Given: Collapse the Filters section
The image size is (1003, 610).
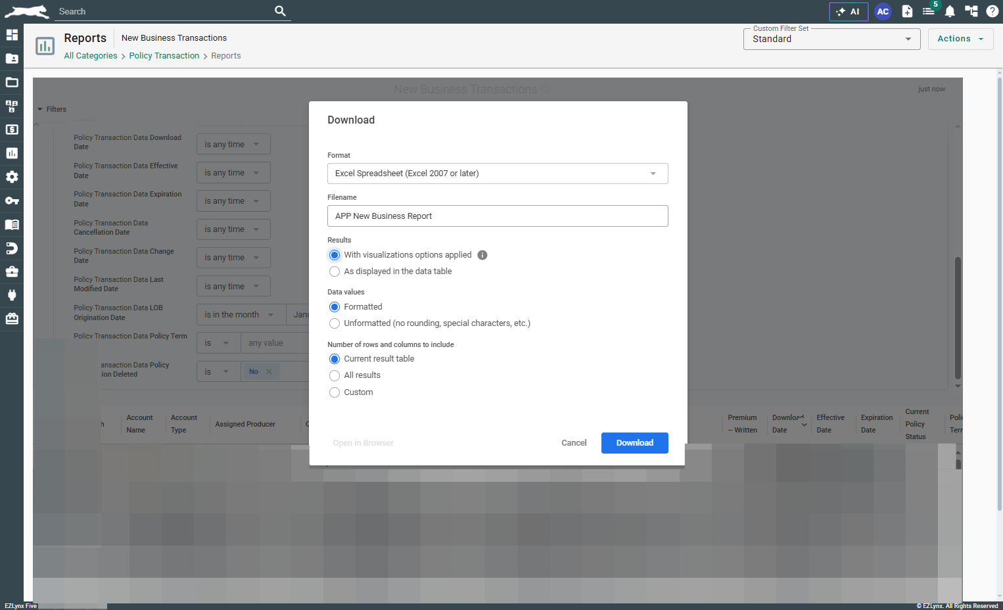Looking at the screenshot, I should point(52,109).
